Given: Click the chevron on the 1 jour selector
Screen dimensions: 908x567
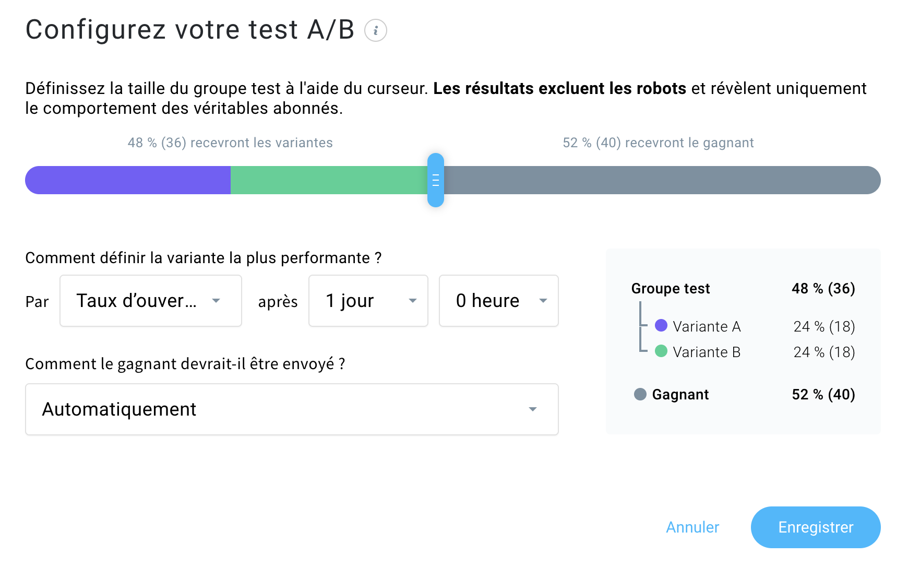Looking at the screenshot, I should (x=413, y=301).
